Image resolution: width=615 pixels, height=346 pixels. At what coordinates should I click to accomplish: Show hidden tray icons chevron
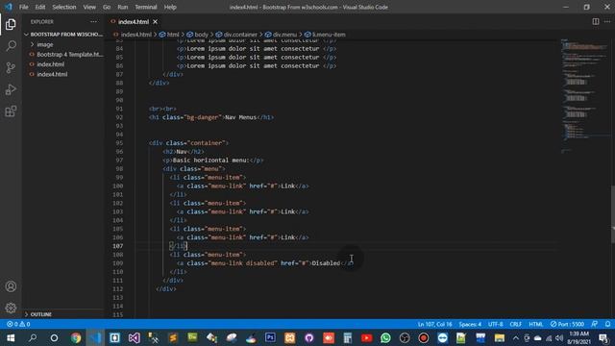pyautogui.click(x=516, y=337)
